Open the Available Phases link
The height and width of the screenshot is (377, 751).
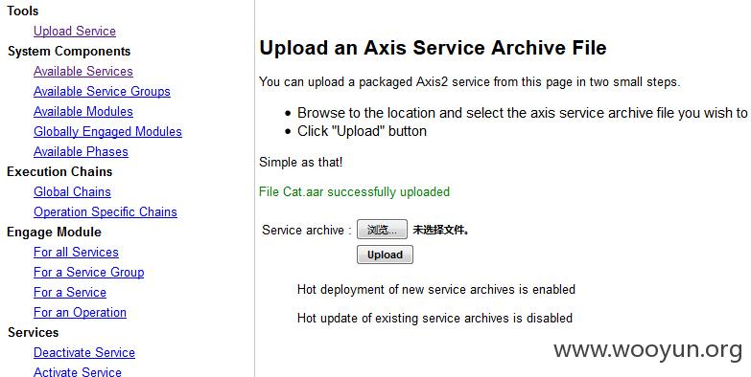[x=81, y=151]
